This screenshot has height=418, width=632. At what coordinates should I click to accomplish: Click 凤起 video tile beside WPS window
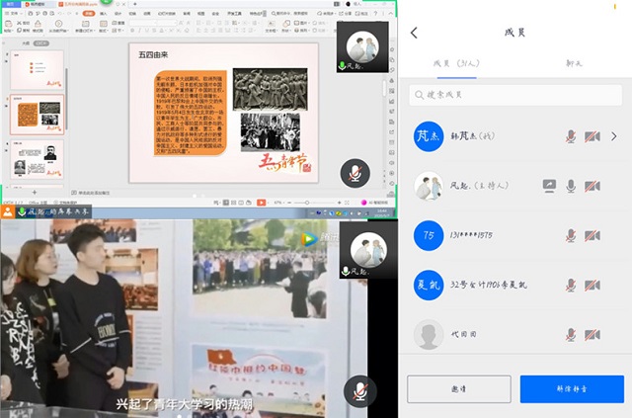[362, 47]
